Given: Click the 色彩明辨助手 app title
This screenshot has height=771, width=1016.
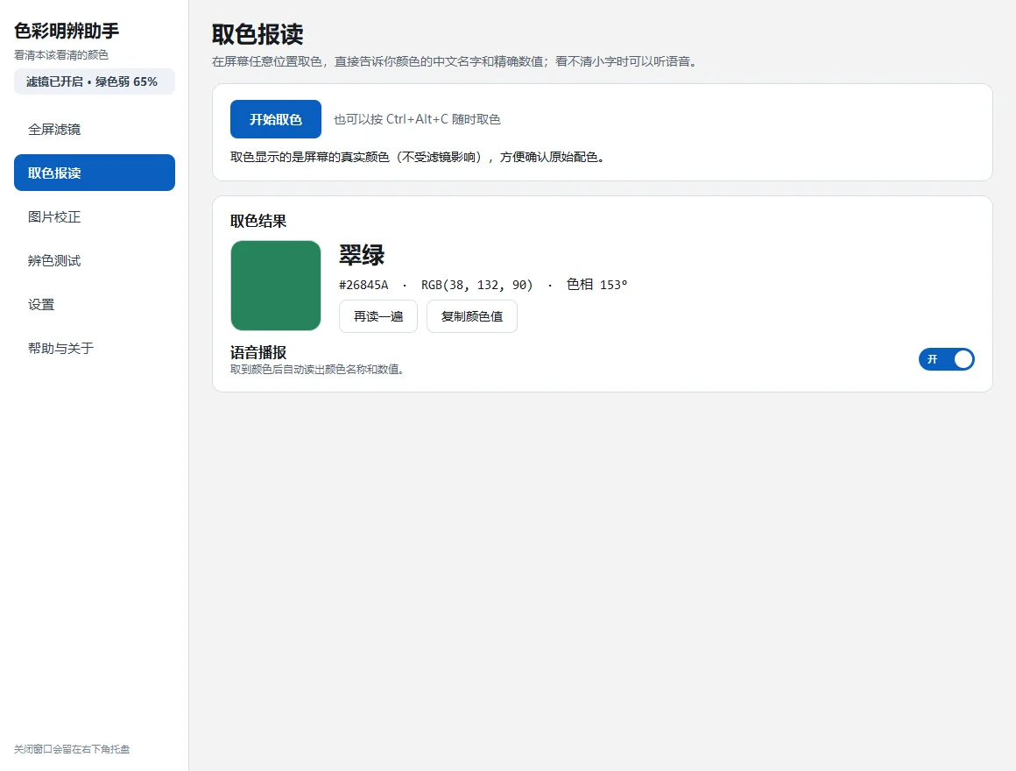Looking at the screenshot, I should [x=67, y=31].
